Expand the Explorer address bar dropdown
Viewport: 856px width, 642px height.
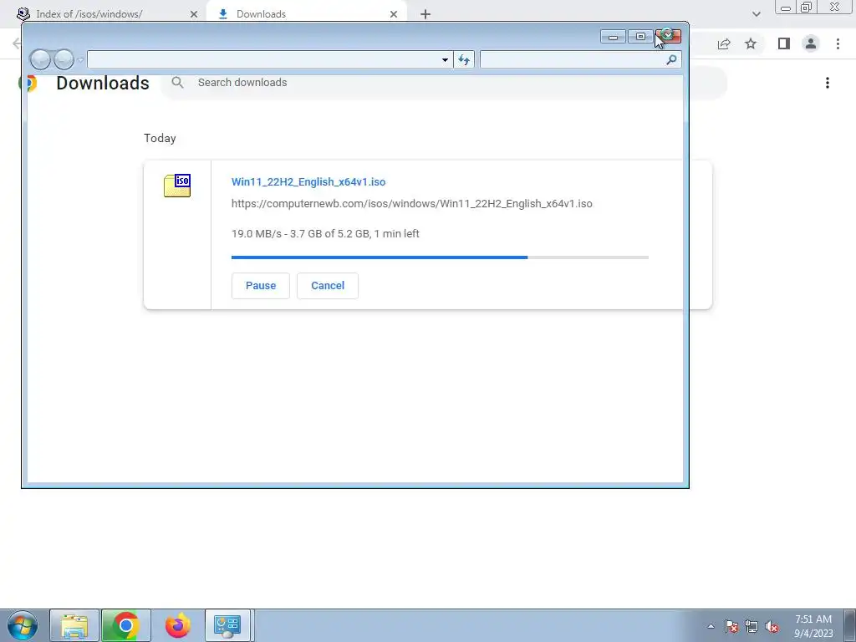(445, 59)
